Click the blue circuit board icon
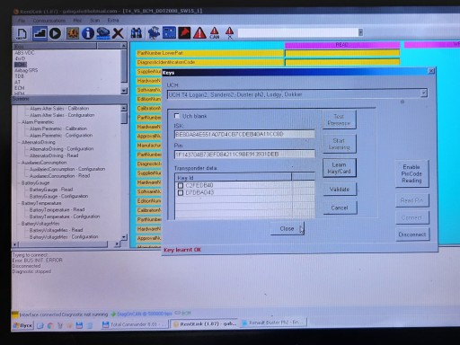Screen dimensions: 460x345 pyautogui.click(x=169, y=33)
